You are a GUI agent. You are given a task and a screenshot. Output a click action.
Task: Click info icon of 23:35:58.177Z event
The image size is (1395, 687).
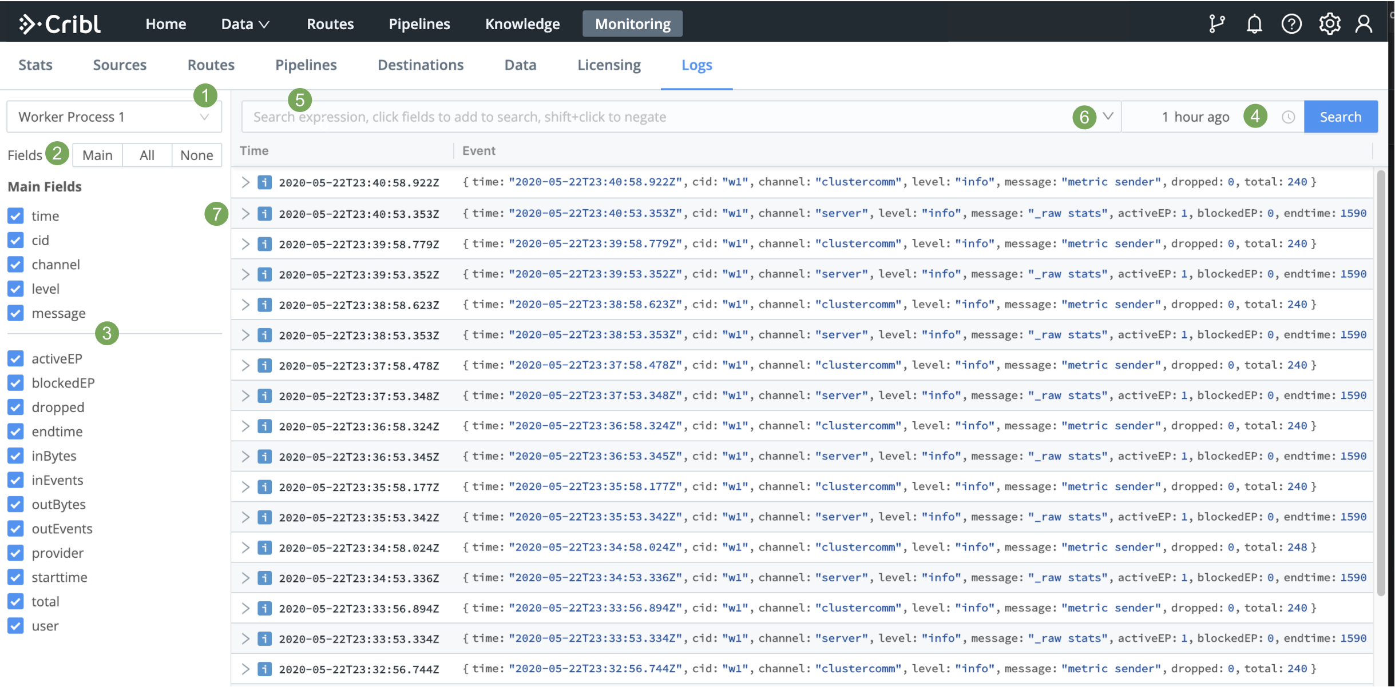click(x=264, y=487)
